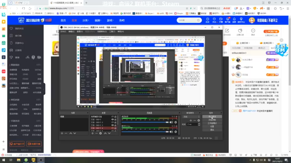Adjust the desktop audio volume slider
Image resolution: width=291 pixels, height=163 pixels.
(145, 122)
